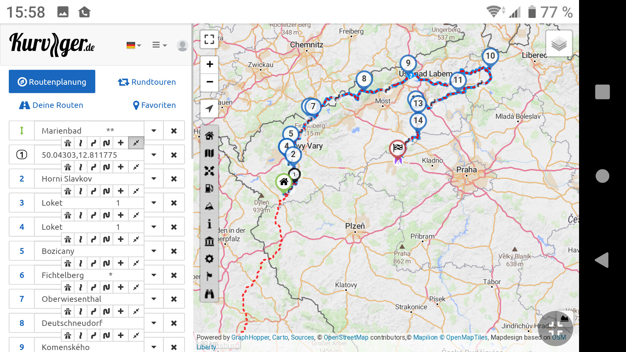The image size is (626, 352).
Task: Select green home start marker on map
Action: 284,182
